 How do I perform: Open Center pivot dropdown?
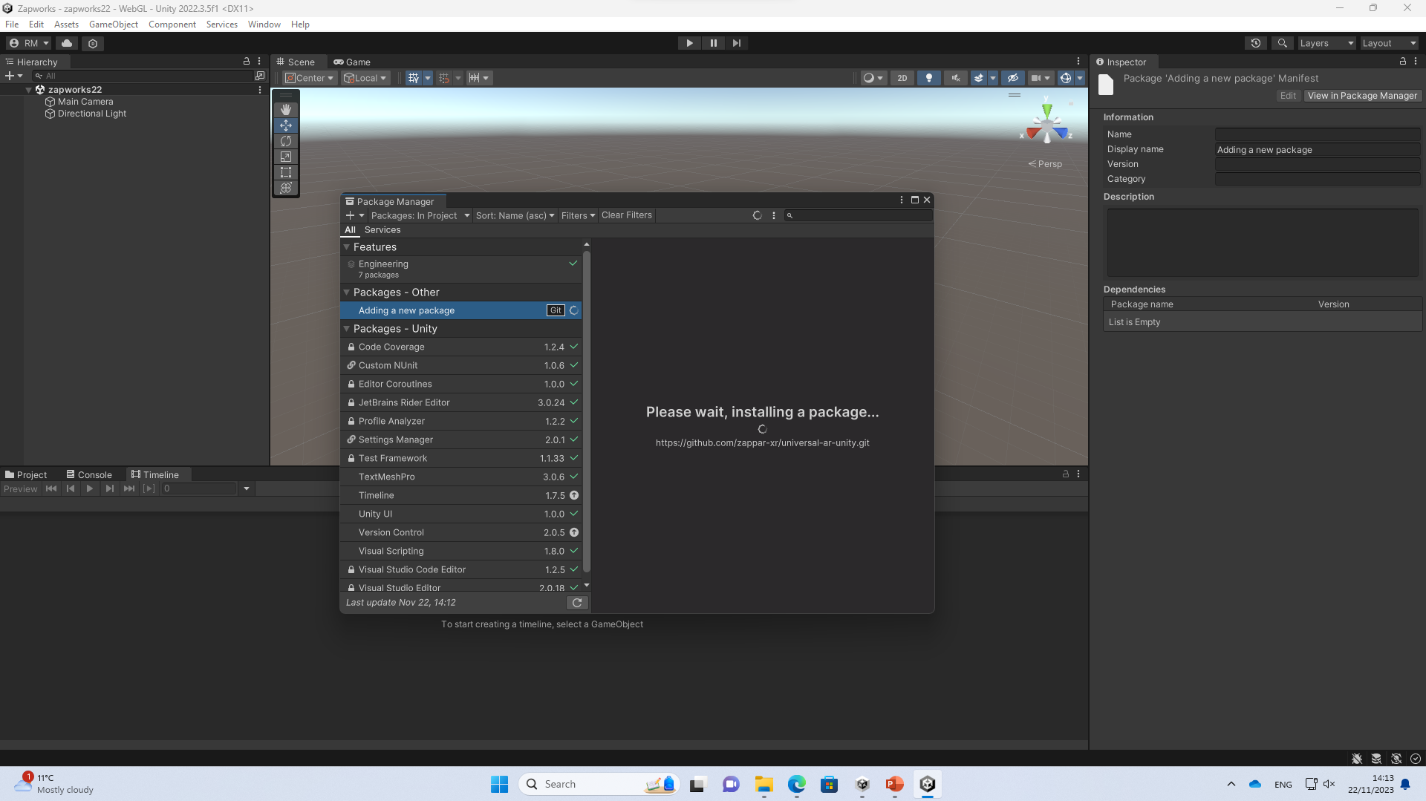(309, 78)
